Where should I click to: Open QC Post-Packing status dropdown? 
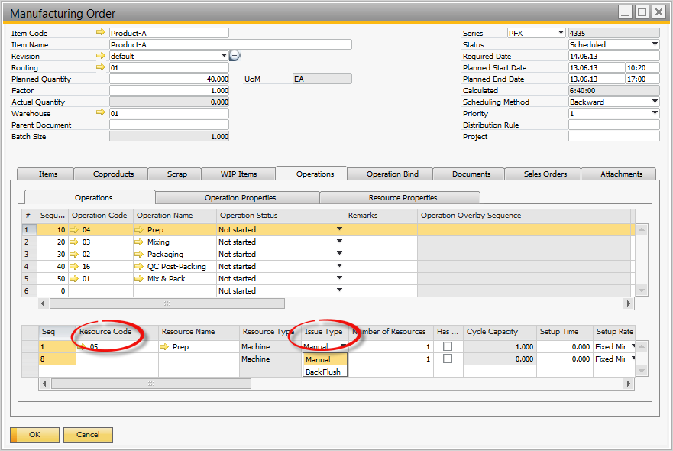(339, 266)
